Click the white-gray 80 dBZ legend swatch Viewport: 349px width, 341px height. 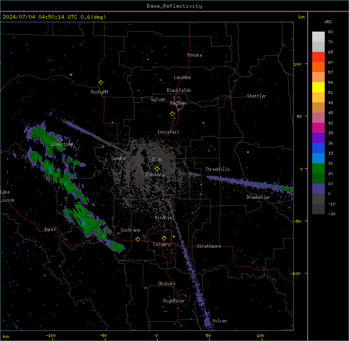[318, 37]
